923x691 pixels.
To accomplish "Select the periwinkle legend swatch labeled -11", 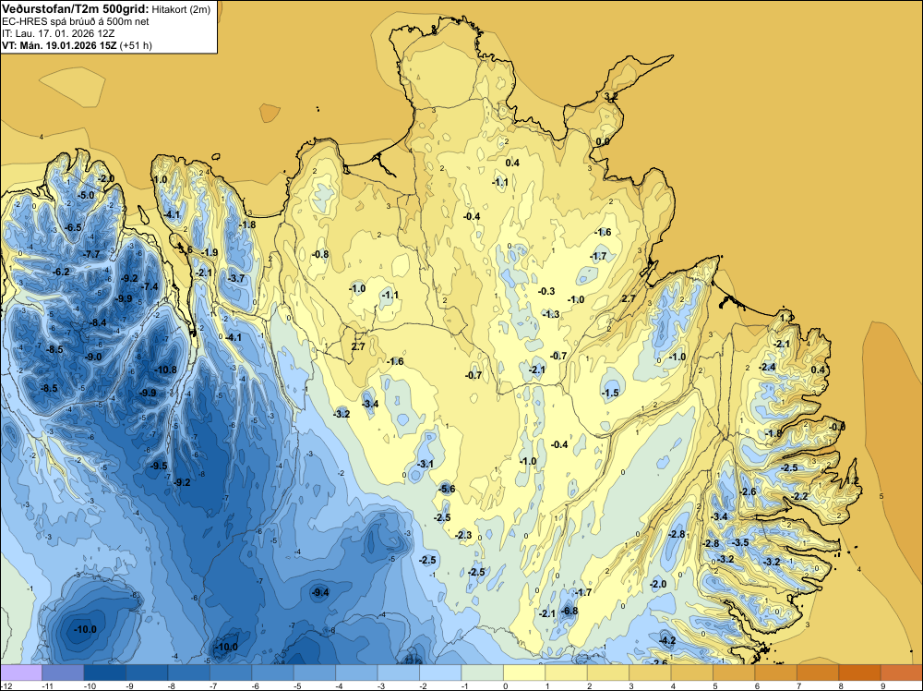I will click(63, 673).
